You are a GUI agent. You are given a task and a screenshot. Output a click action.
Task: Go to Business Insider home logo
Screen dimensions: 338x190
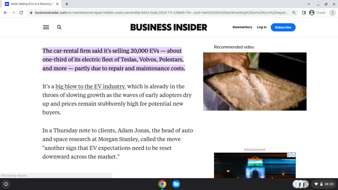[169, 27]
